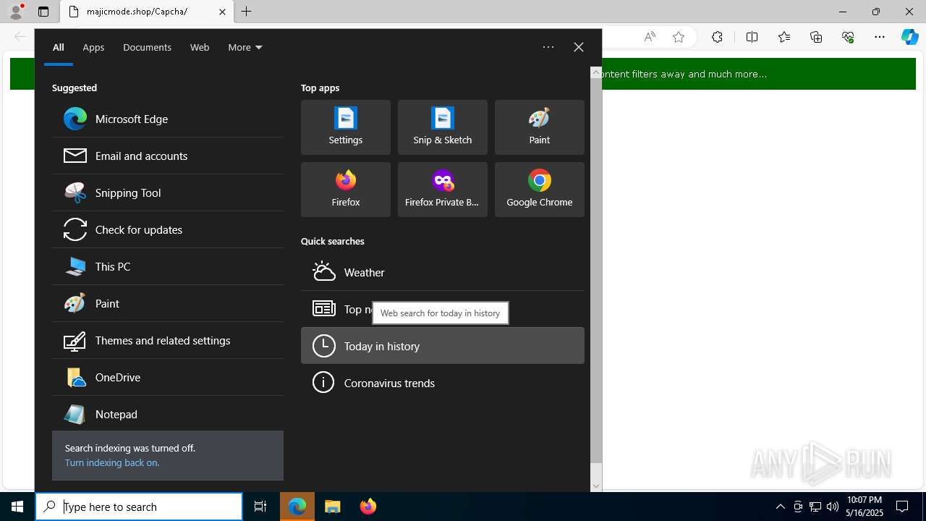Open Edge Extensions icon

point(717,37)
